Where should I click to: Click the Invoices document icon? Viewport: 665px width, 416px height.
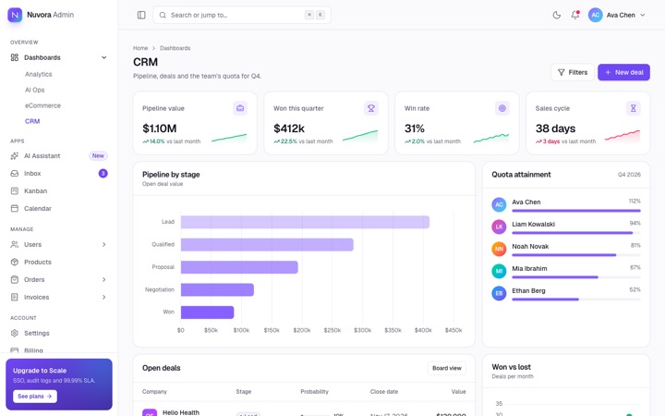pos(15,297)
